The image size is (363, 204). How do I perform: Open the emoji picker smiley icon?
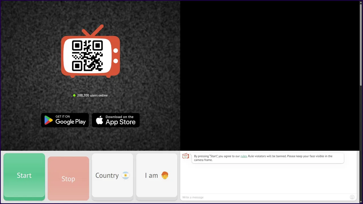(352, 197)
